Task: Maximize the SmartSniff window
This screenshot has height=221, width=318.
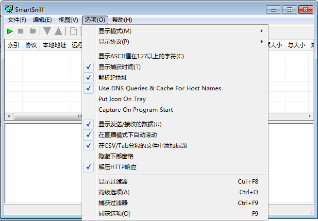Action: click(289, 10)
